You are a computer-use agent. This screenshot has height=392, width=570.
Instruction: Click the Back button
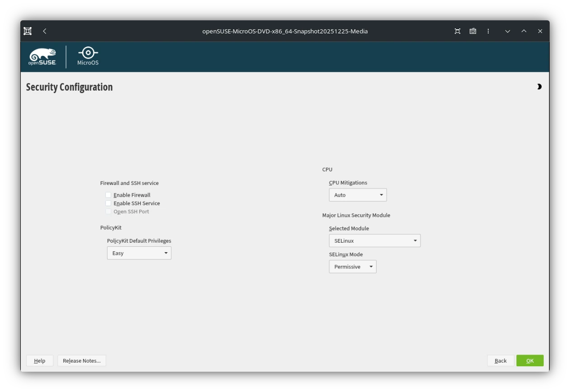click(x=500, y=360)
